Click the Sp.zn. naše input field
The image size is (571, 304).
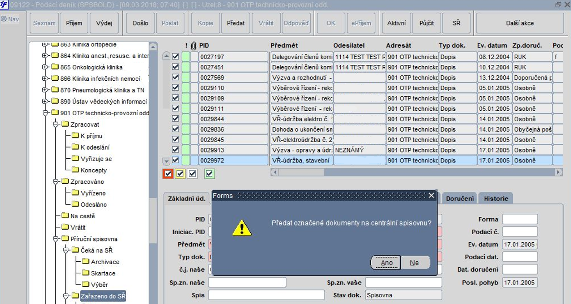click(x=247, y=283)
